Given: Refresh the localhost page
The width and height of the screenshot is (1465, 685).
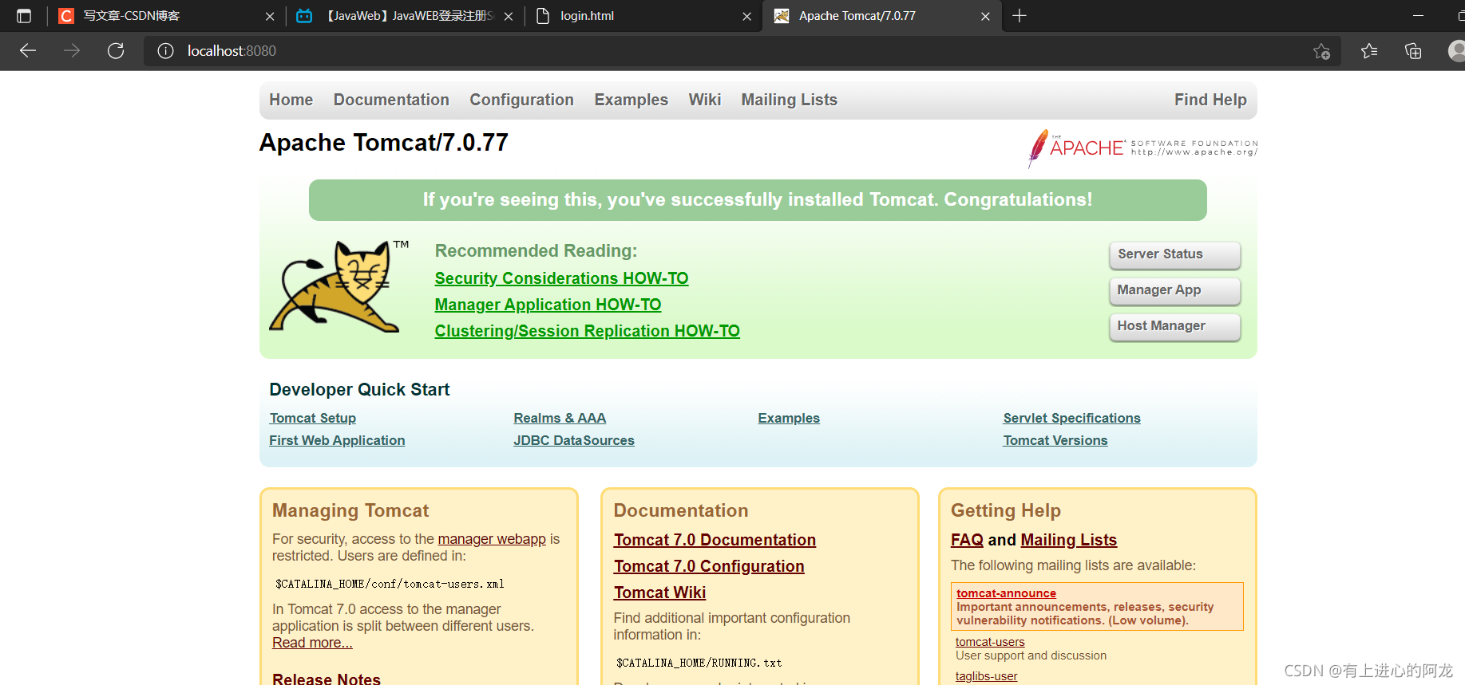Looking at the screenshot, I should [x=116, y=51].
